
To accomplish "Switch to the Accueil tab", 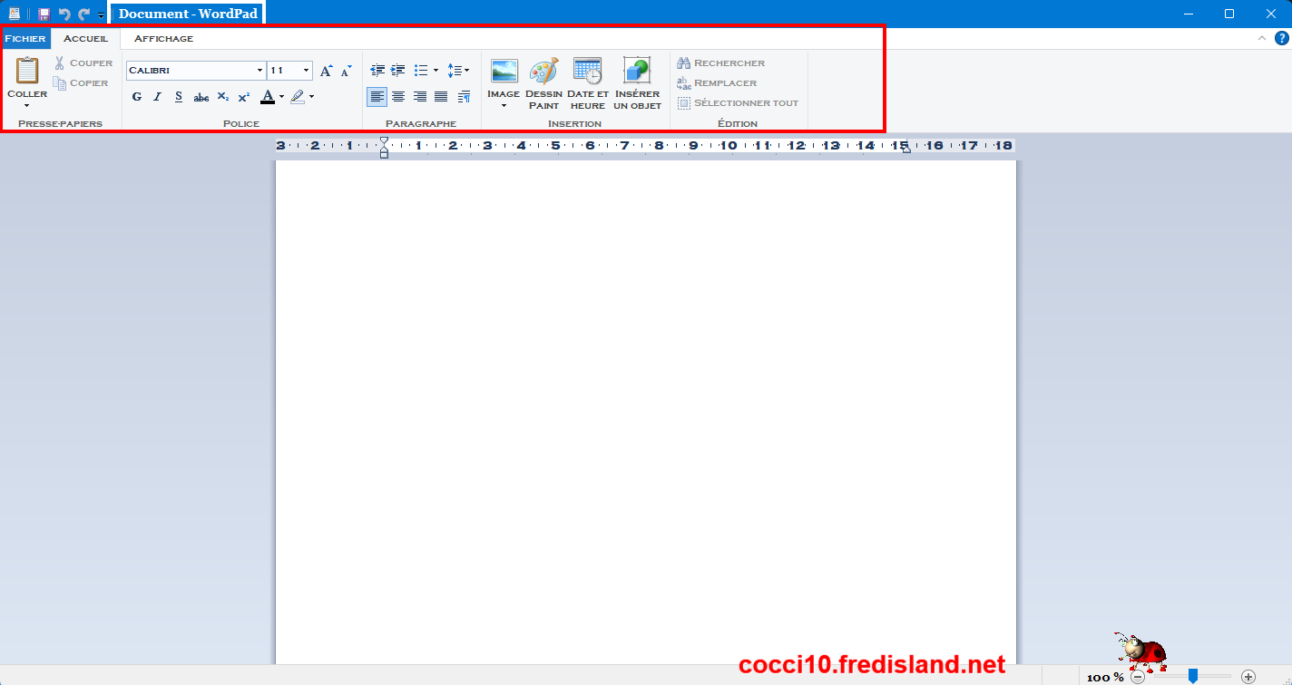I will (86, 38).
